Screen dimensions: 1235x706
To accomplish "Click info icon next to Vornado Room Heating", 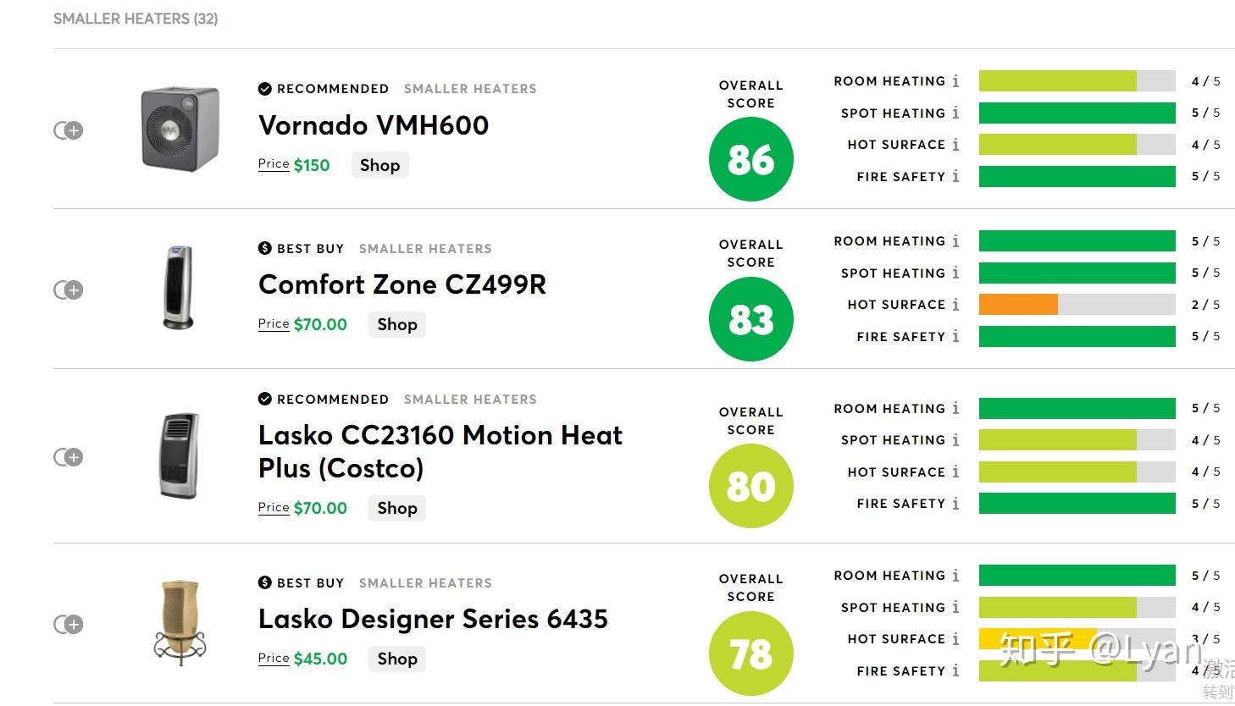I will tap(955, 81).
